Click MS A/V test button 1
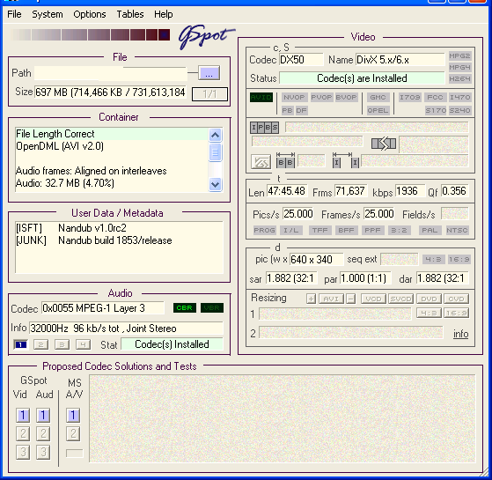 (x=73, y=416)
